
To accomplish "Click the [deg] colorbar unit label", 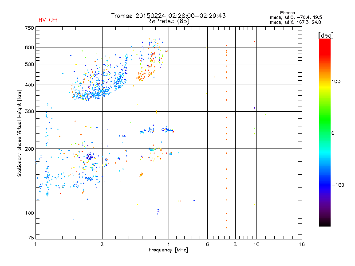I will [326, 35].
